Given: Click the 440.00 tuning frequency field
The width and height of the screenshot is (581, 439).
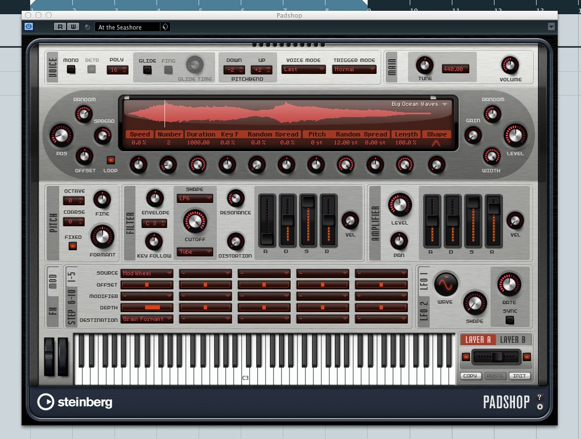Looking at the screenshot, I should pyautogui.click(x=455, y=69).
